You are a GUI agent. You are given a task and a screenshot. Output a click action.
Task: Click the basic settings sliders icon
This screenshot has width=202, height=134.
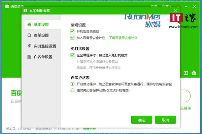click(x=29, y=24)
